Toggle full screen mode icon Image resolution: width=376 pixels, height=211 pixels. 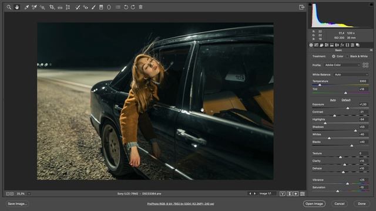click(301, 7)
